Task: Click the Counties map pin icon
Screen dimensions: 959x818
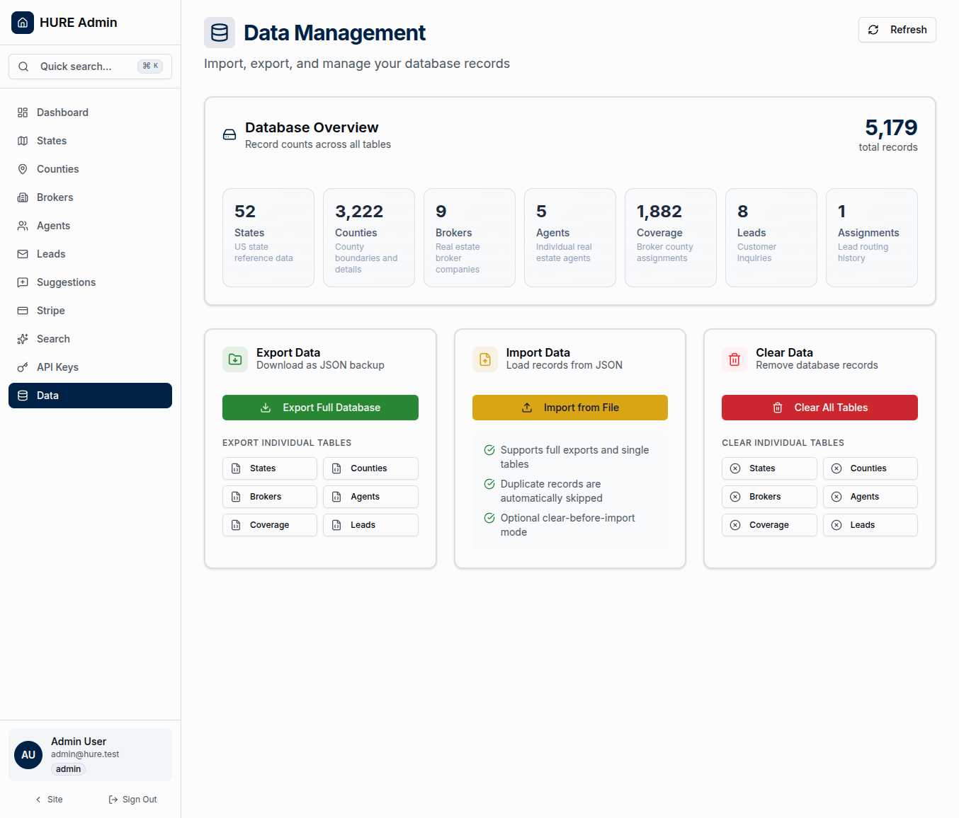Action: pyautogui.click(x=21, y=168)
